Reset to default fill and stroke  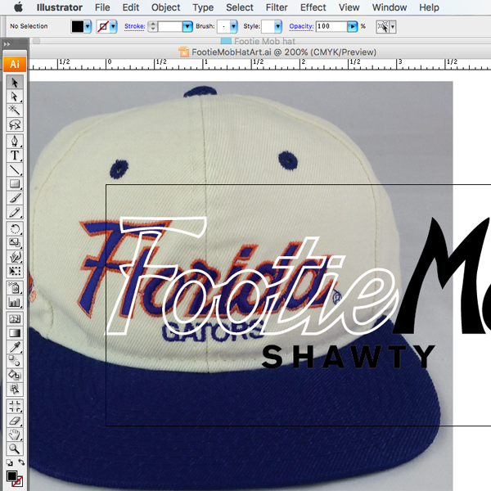click(x=9, y=462)
